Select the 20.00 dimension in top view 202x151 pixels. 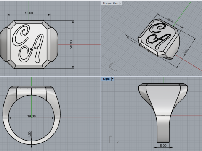pyautogui.click(x=71, y=44)
